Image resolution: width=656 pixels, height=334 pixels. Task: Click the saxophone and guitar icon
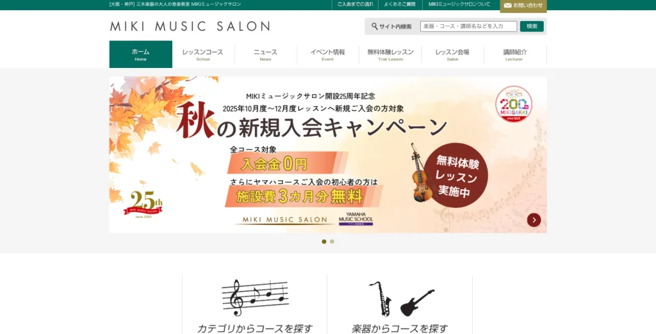click(x=401, y=299)
